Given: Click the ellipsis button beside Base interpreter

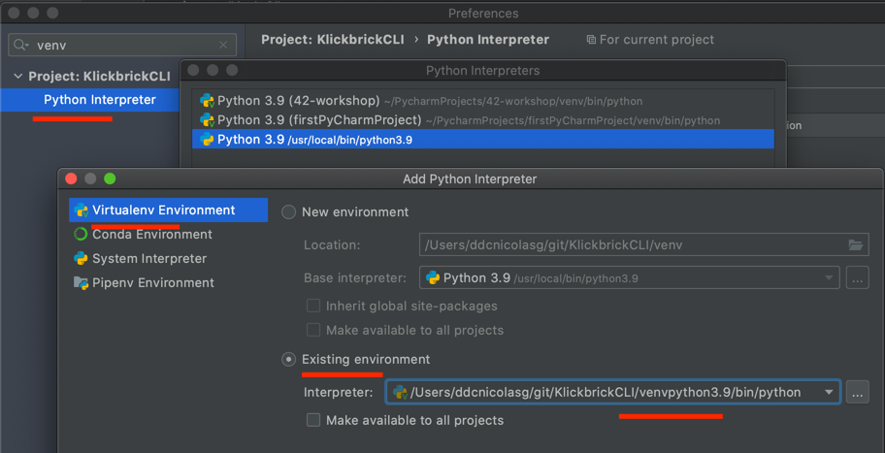Looking at the screenshot, I should coord(857,278).
